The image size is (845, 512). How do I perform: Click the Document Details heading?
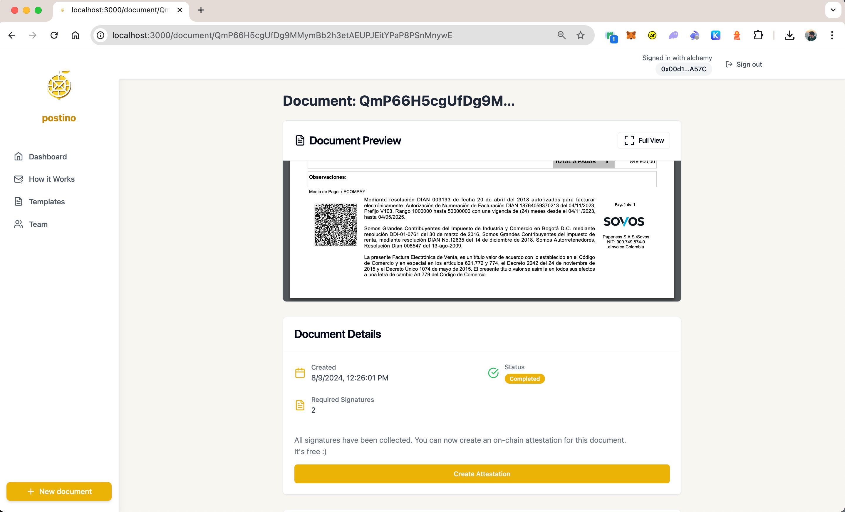pyautogui.click(x=338, y=334)
